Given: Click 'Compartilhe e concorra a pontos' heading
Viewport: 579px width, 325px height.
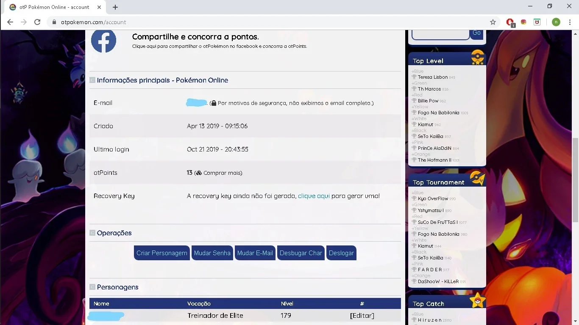Looking at the screenshot, I should [195, 37].
